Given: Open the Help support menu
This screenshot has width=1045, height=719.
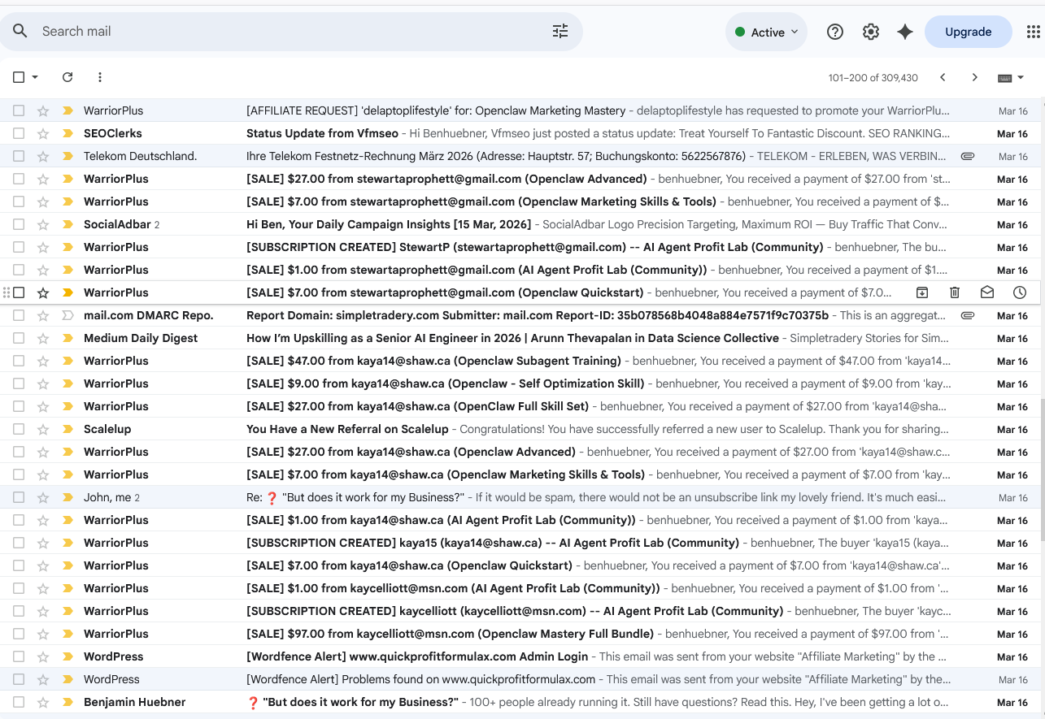Looking at the screenshot, I should point(834,31).
